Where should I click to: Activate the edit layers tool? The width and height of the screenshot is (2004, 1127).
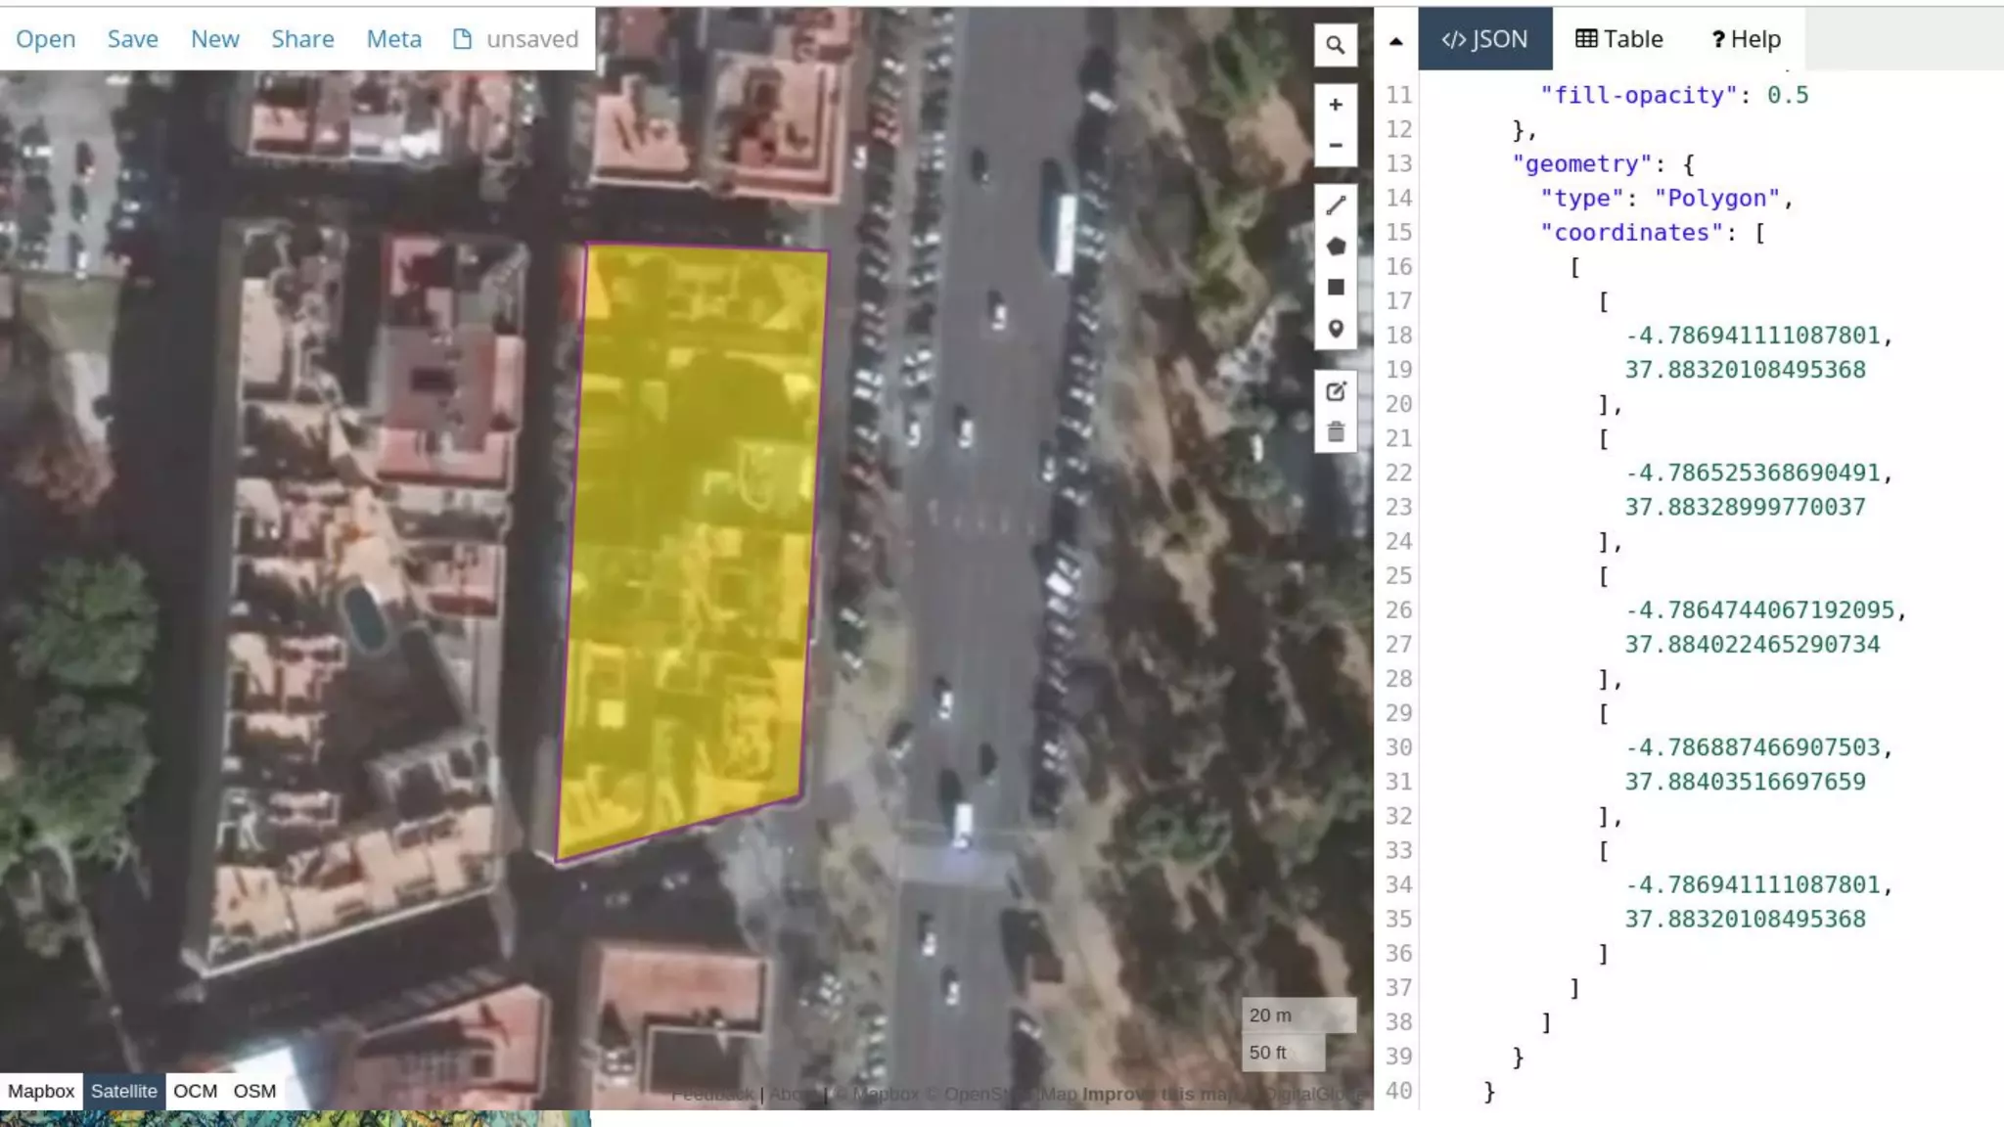point(1335,391)
